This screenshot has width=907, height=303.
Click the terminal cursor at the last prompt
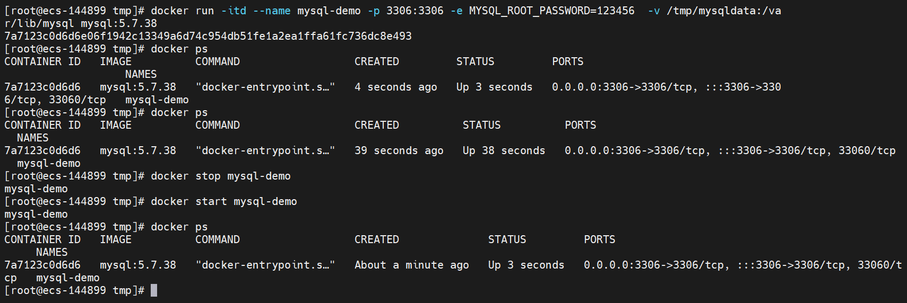coord(154,290)
